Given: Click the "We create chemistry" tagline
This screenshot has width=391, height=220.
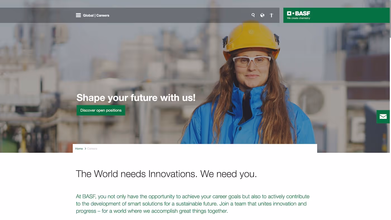Looking at the screenshot, I should click(298, 18).
